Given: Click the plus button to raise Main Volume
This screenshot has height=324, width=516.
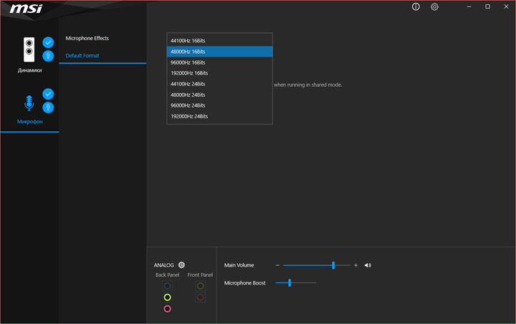Looking at the screenshot, I should pos(356,265).
